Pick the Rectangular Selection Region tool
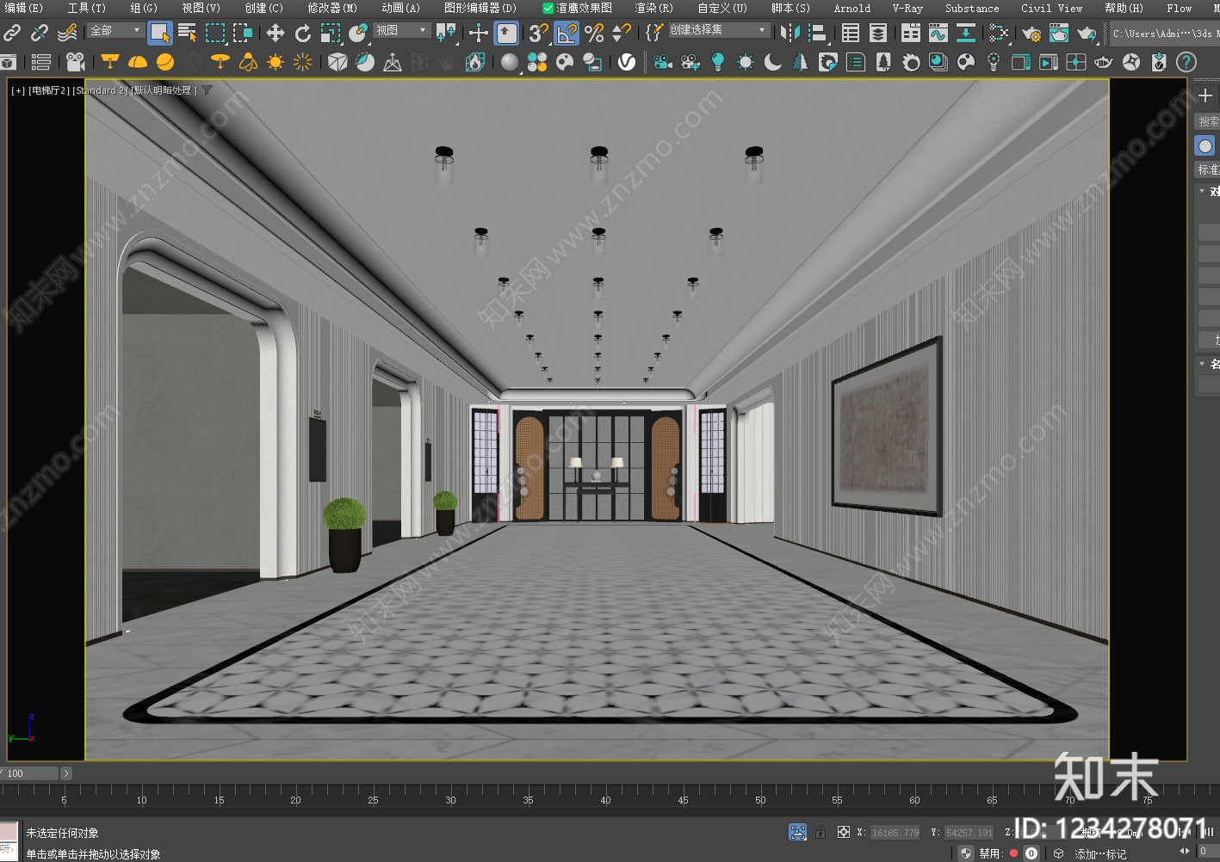 click(215, 34)
